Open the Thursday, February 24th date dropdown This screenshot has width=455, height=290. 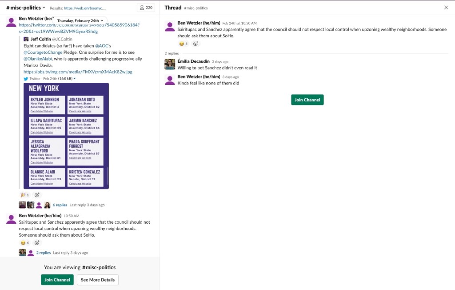pos(80,20)
